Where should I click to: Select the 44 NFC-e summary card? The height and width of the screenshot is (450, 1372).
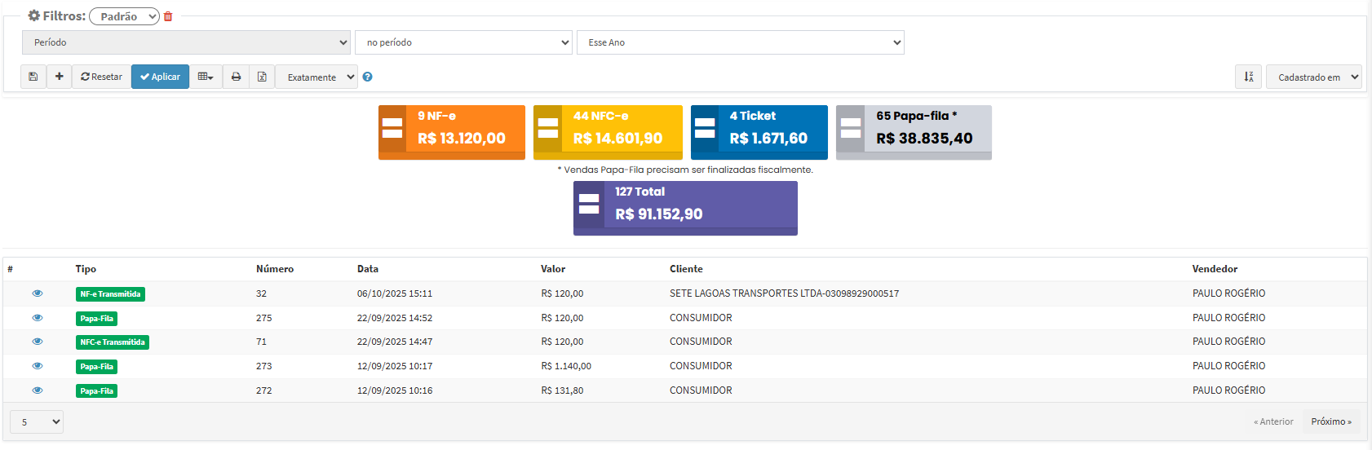[x=608, y=132]
